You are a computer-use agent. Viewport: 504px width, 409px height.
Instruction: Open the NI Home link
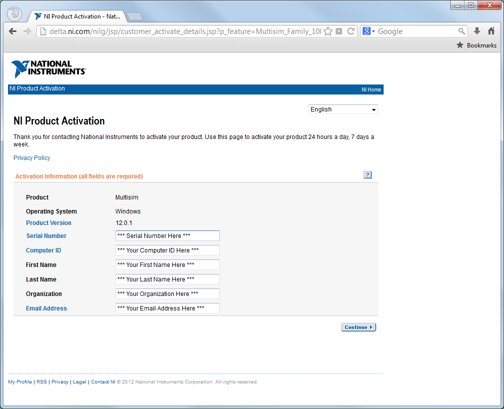(x=371, y=90)
